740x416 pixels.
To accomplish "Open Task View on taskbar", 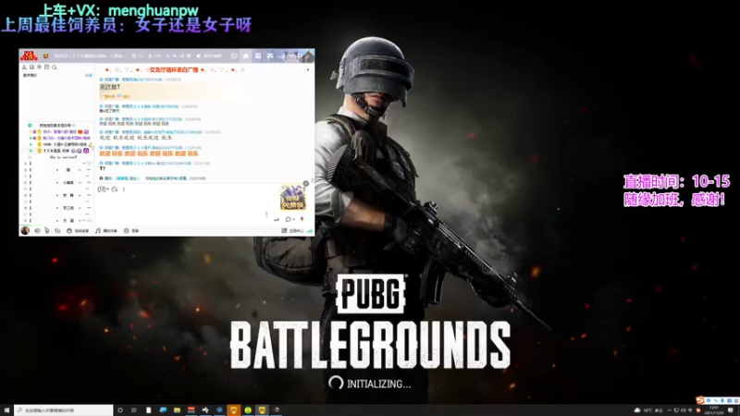I will (x=134, y=410).
